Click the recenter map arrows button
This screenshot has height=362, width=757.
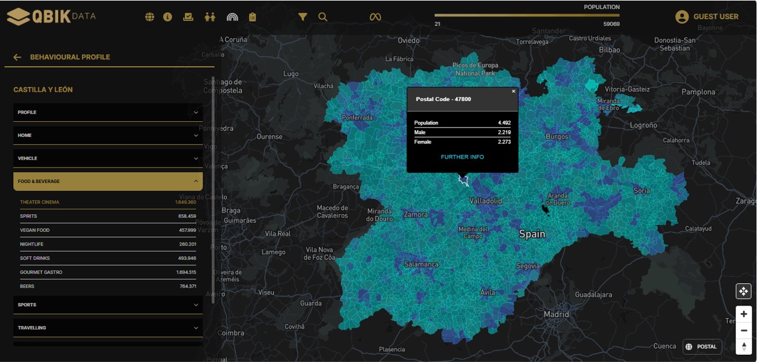[743, 291]
